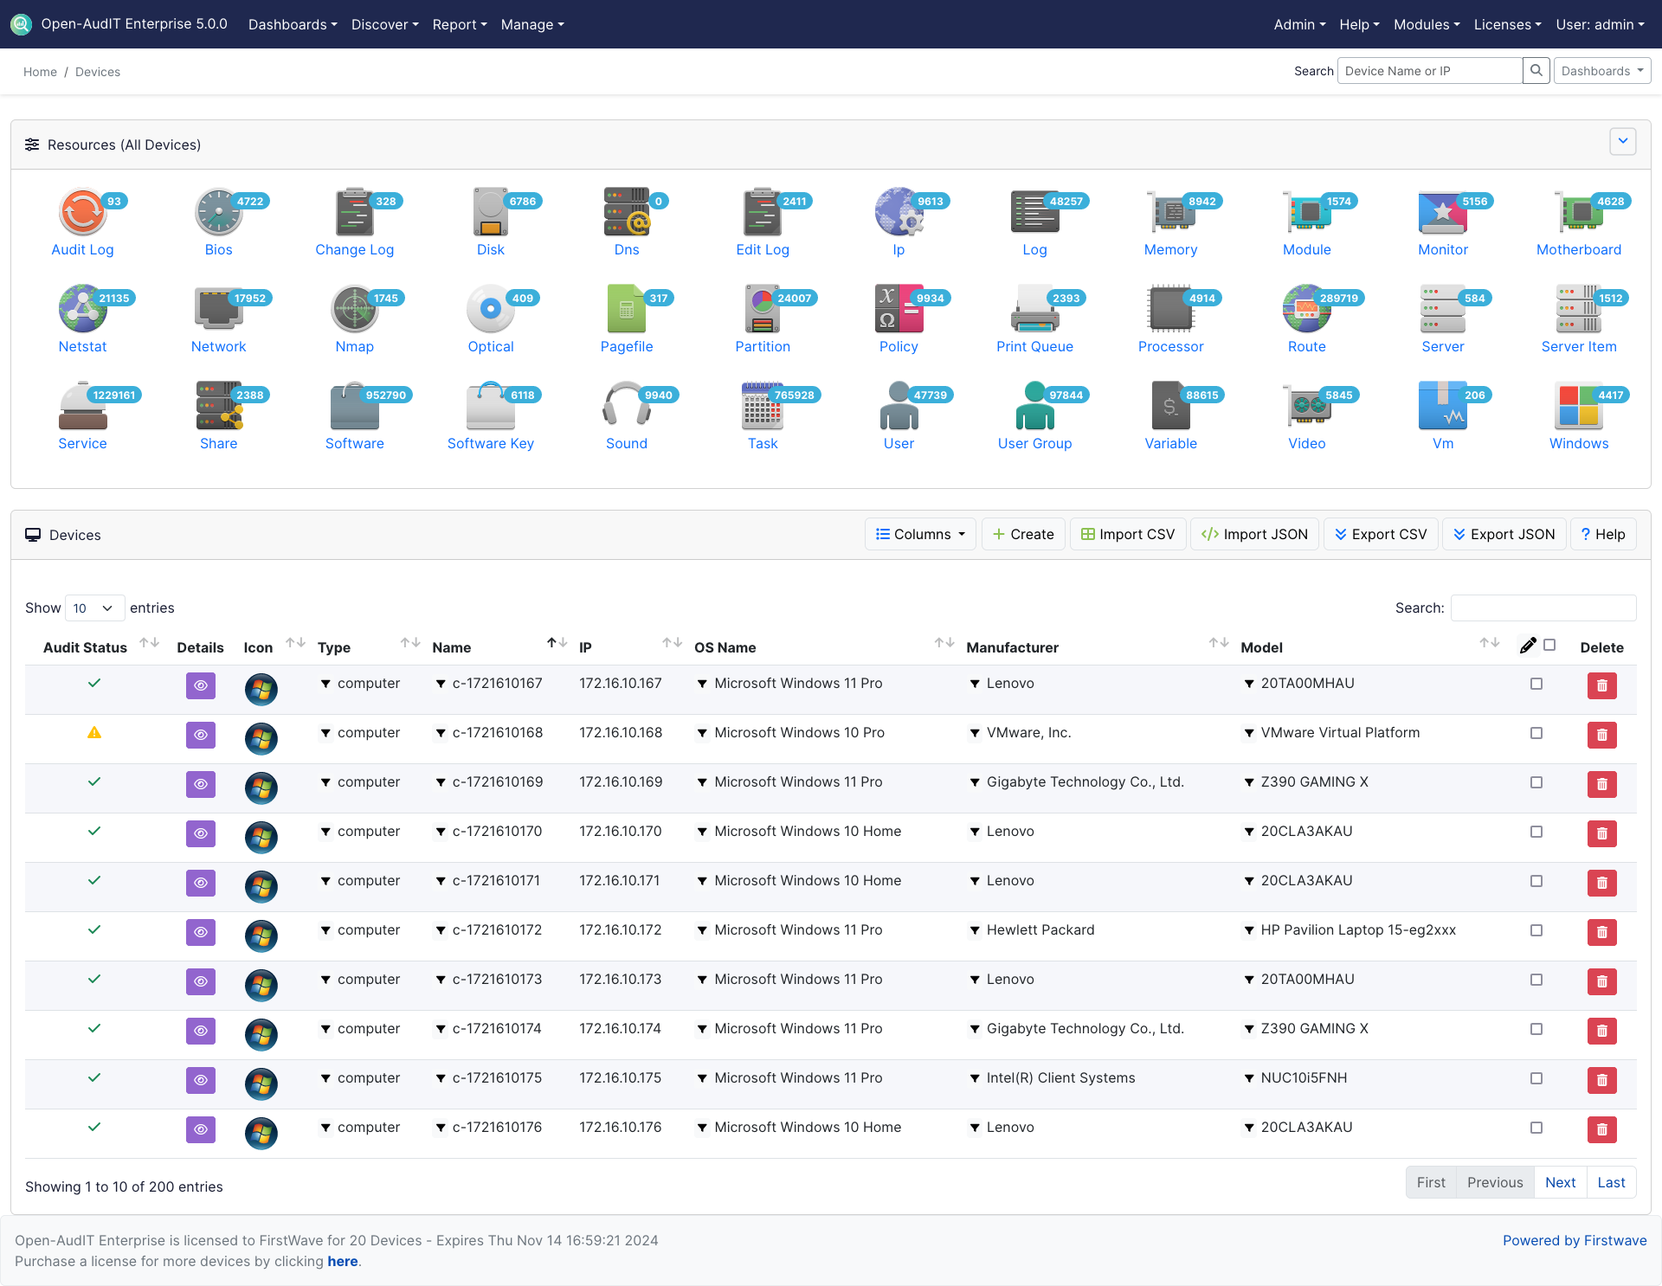Click Import CSV

[1128, 534]
